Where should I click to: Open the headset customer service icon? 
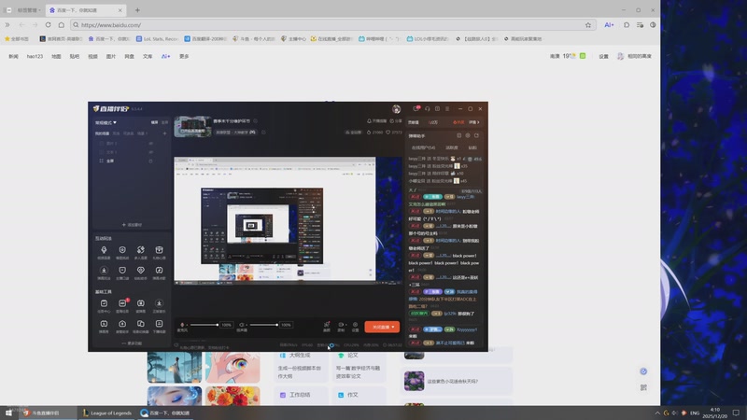coord(428,109)
